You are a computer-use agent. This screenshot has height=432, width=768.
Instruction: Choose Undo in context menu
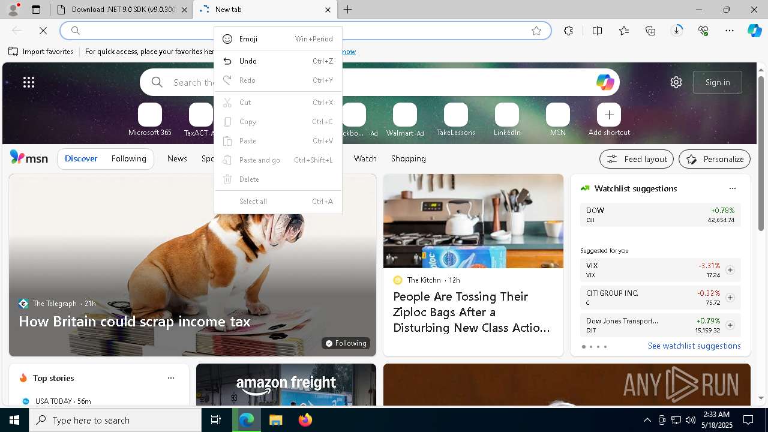[278, 61]
